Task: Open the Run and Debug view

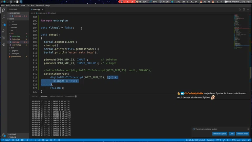Action: click(x=4, y=31)
